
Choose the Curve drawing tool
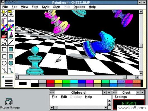coord(4,42)
